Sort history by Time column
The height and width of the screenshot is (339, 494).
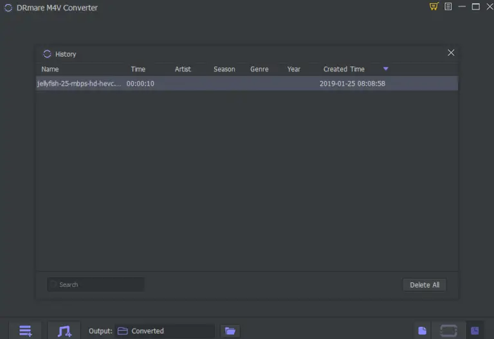(x=138, y=69)
